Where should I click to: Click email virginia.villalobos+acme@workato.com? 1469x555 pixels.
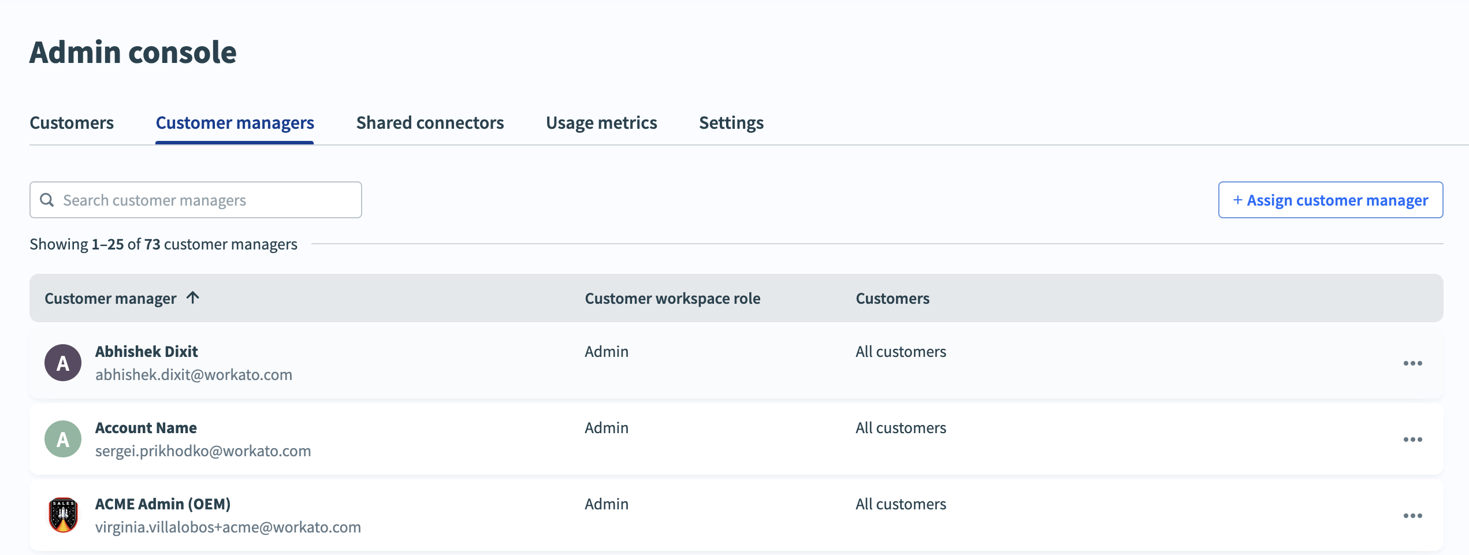pos(228,527)
